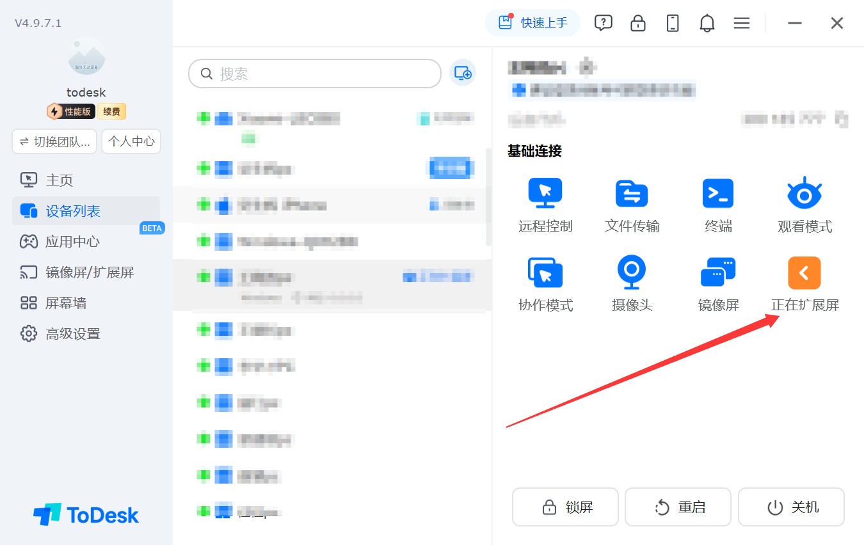Open the hamburger menu icon
Image resolution: width=864 pixels, height=545 pixels.
pyautogui.click(x=742, y=24)
